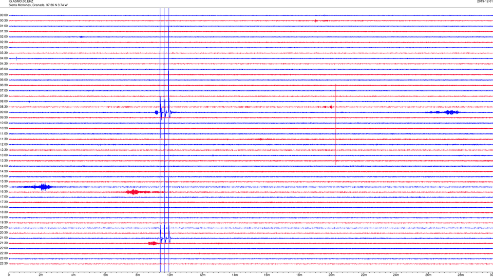Click the "05:30" time row label
The image size is (493, 277).
pyautogui.click(x=4, y=74)
